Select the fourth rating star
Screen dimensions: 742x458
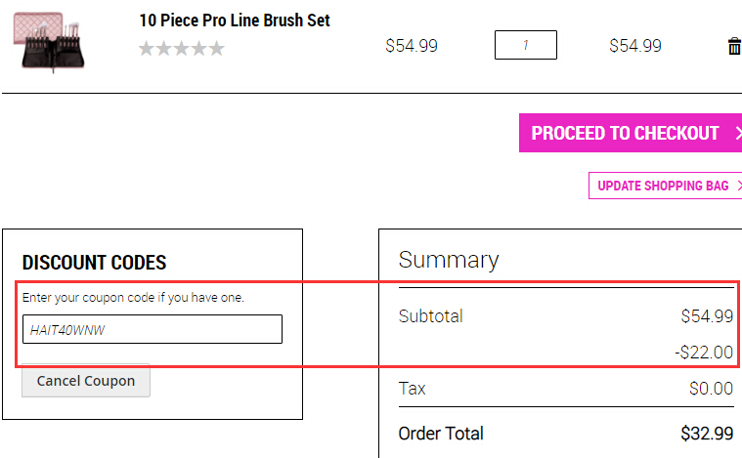coord(198,48)
